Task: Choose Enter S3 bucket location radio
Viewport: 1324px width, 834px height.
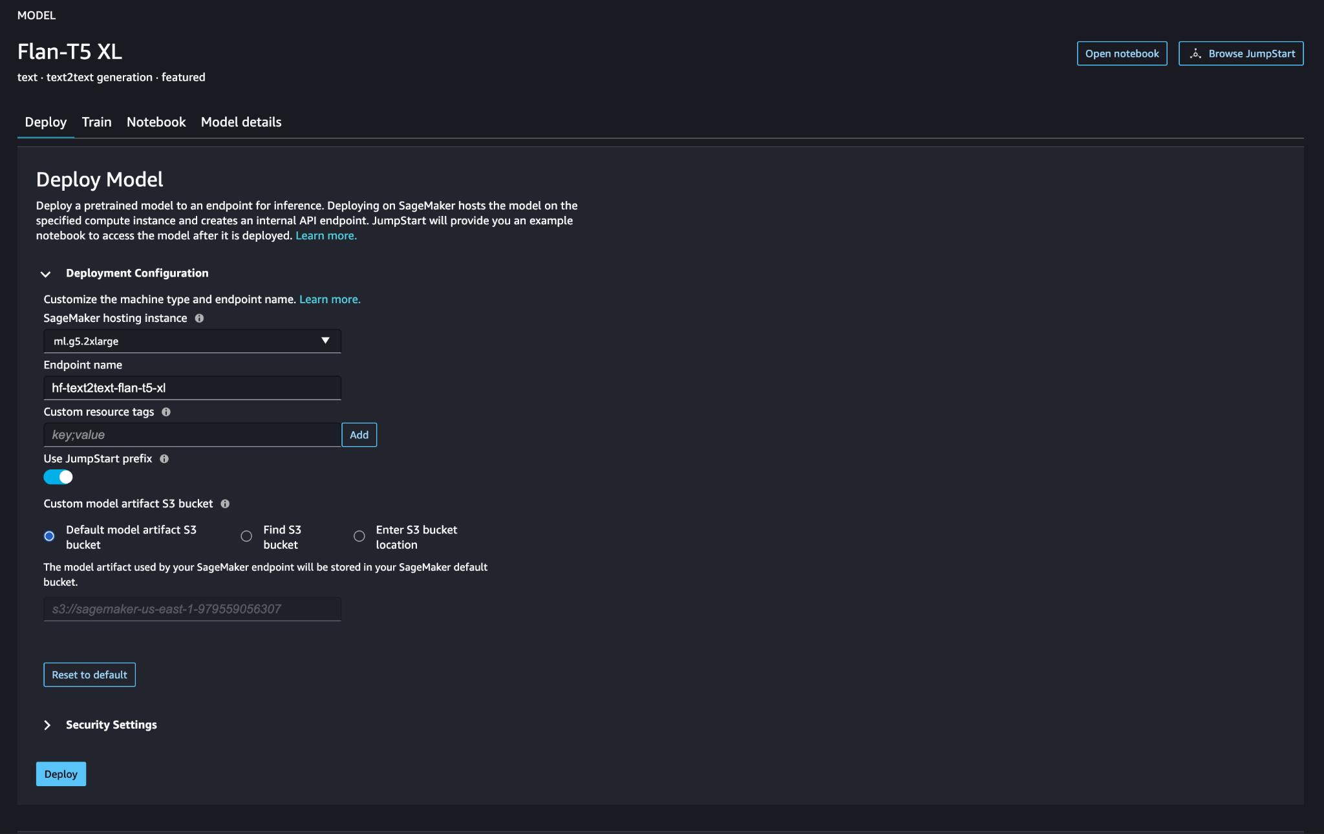Action: 359,537
